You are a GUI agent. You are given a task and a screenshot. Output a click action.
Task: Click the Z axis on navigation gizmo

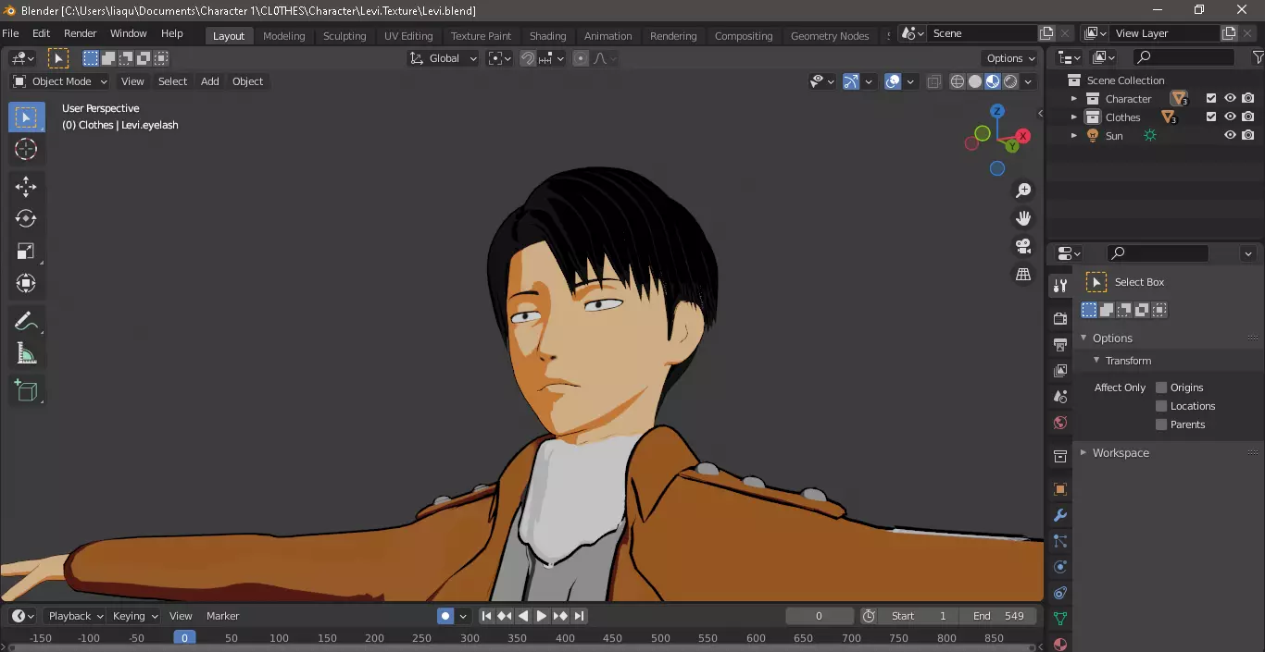997,111
